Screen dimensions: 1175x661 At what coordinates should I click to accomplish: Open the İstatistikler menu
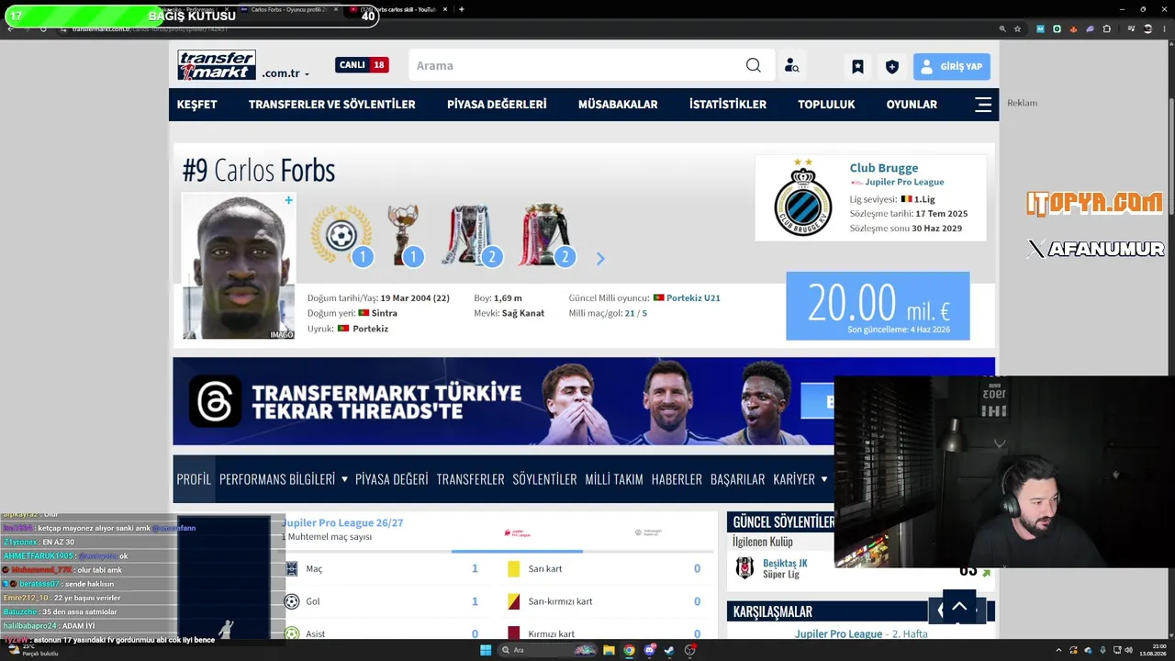pyautogui.click(x=728, y=105)
